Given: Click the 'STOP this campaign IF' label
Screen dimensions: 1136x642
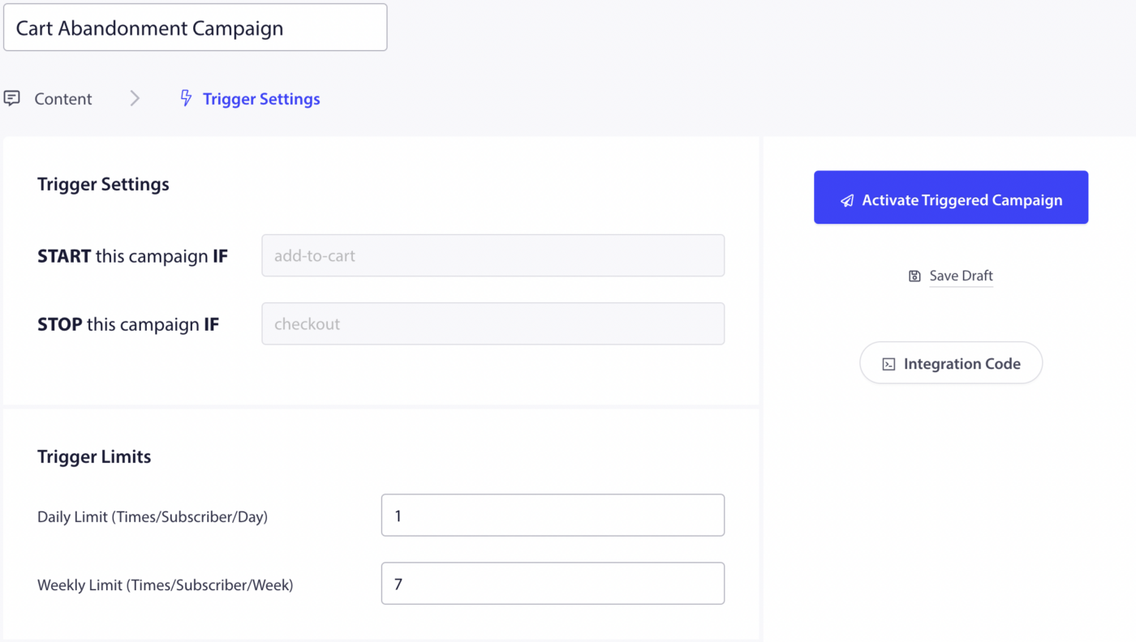Looking at the screenshot, I should pos(128,324).
